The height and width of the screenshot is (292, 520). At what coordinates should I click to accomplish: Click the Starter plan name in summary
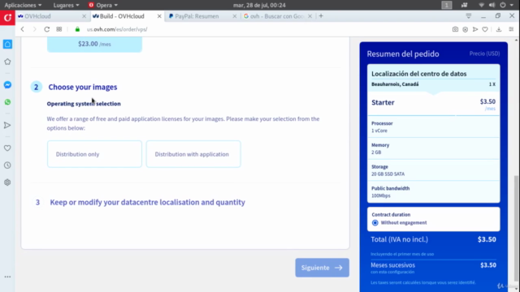point(383,102)
